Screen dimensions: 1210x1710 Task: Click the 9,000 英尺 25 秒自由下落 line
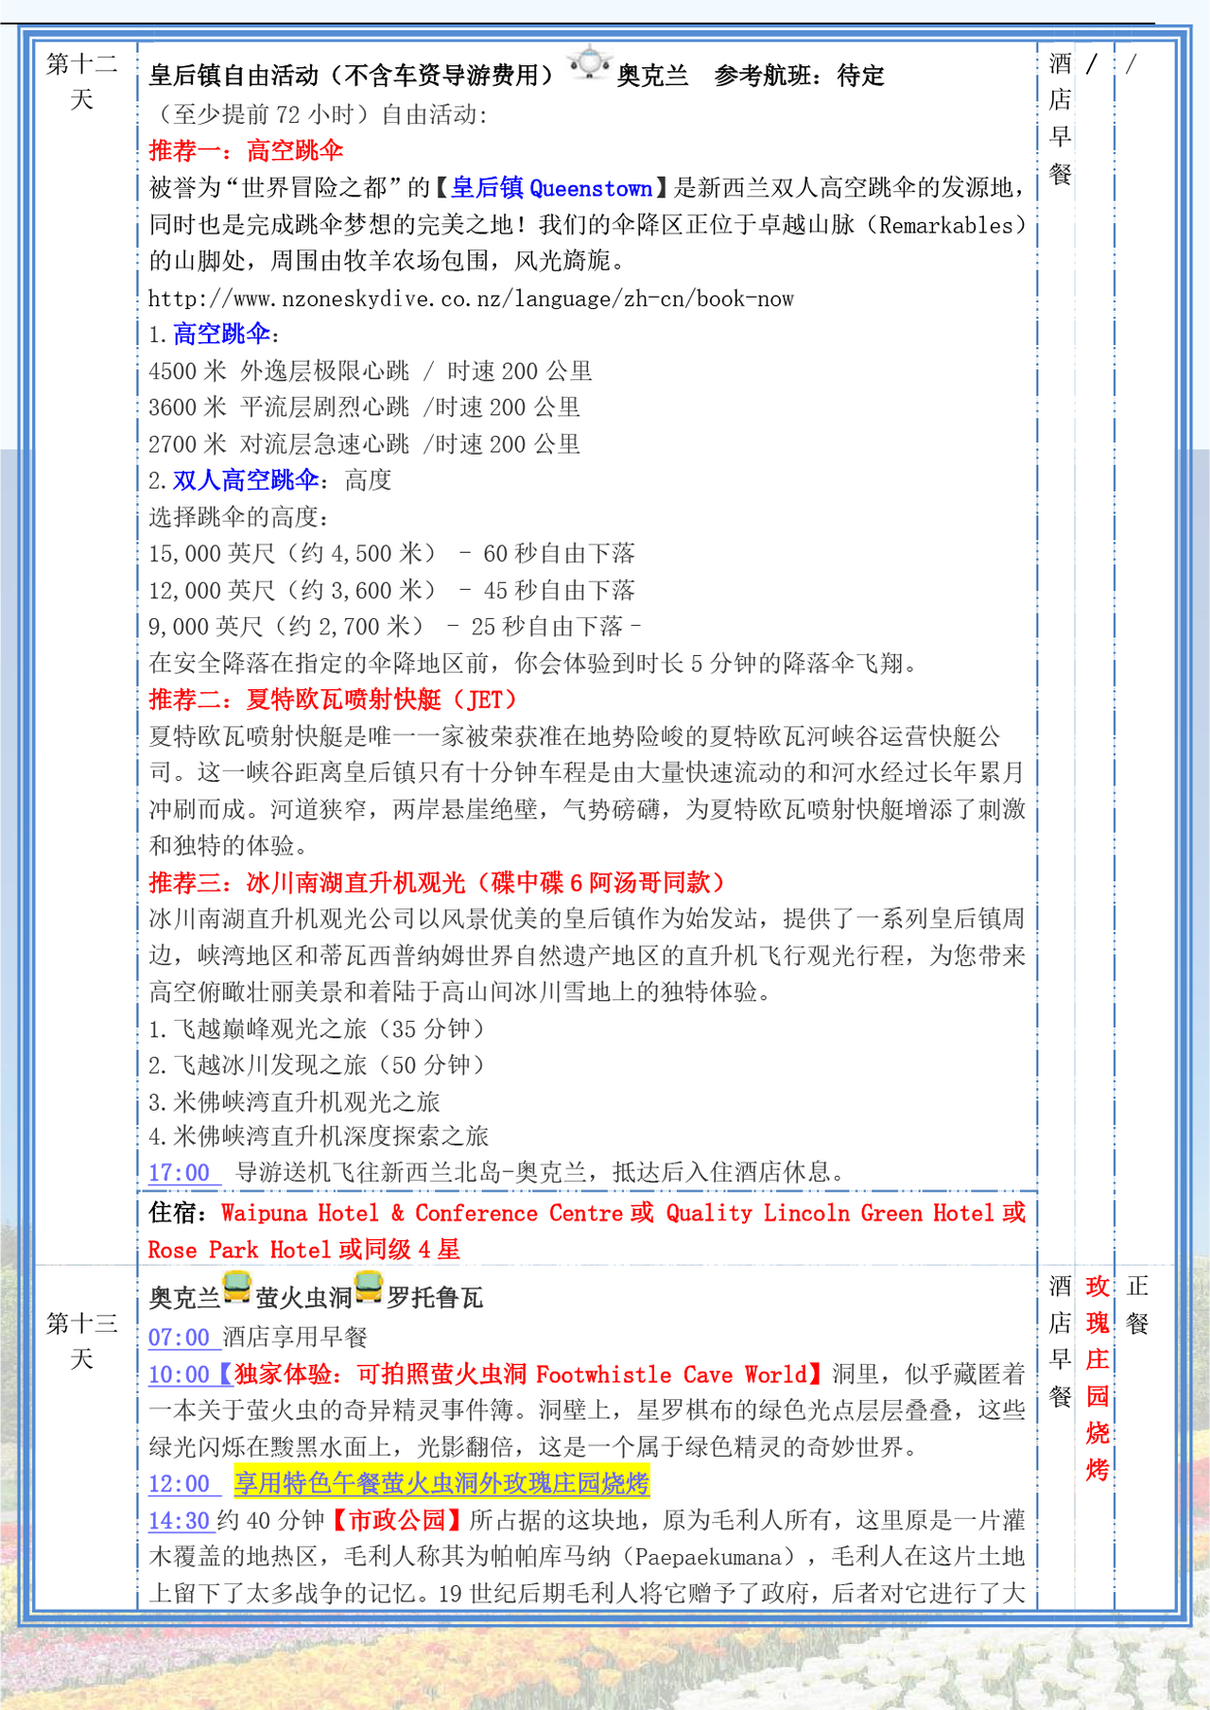[x=395, y=627]
